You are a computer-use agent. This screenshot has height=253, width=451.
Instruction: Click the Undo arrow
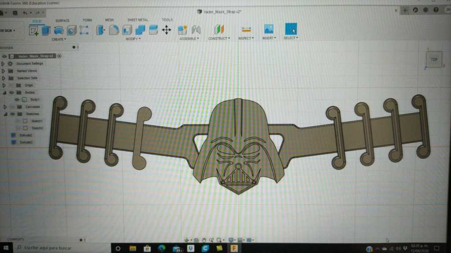25,13
